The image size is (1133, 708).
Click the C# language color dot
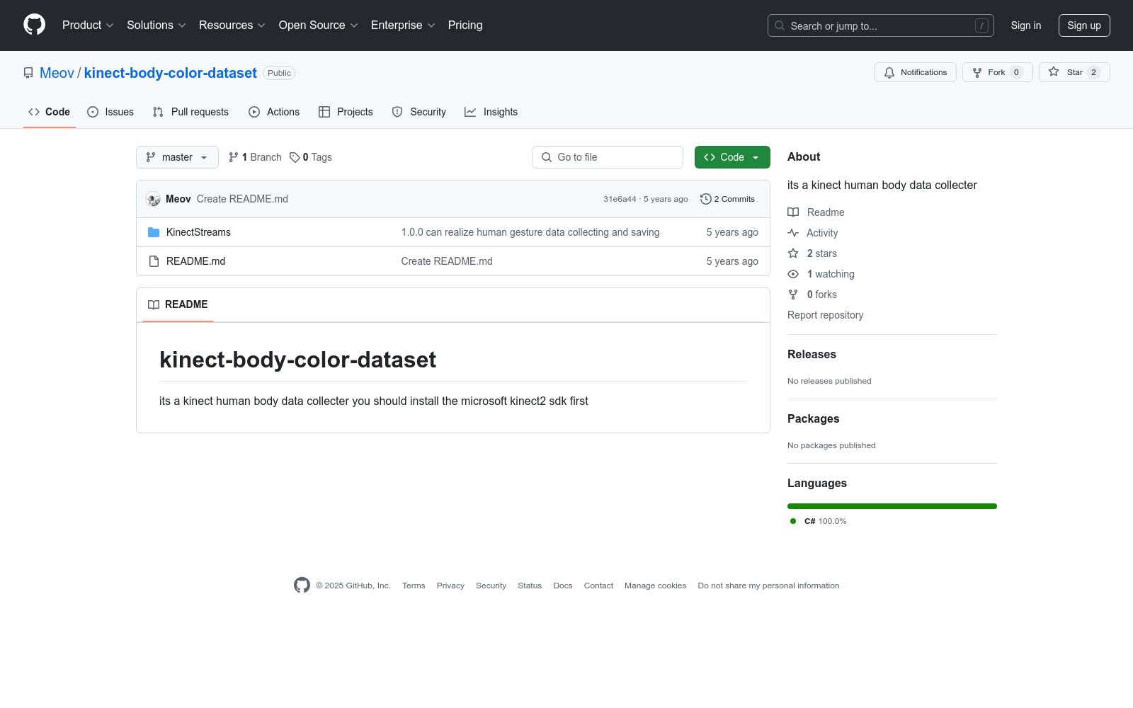(x=793, y=521)
